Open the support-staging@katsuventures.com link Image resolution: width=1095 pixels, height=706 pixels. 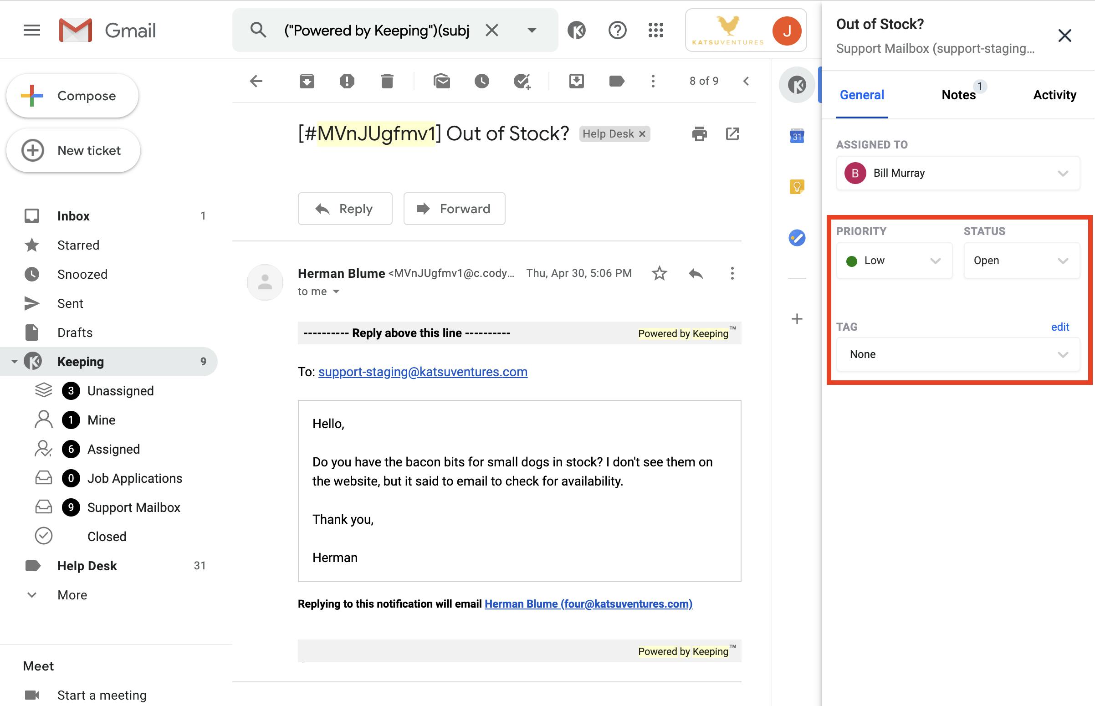pos(423,372)
